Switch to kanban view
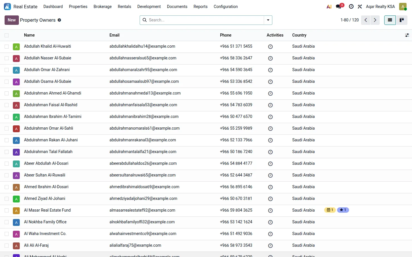Image resolution: width=412 pixels, height=257 pixels. pyautogui.click(x=402, y=20)
